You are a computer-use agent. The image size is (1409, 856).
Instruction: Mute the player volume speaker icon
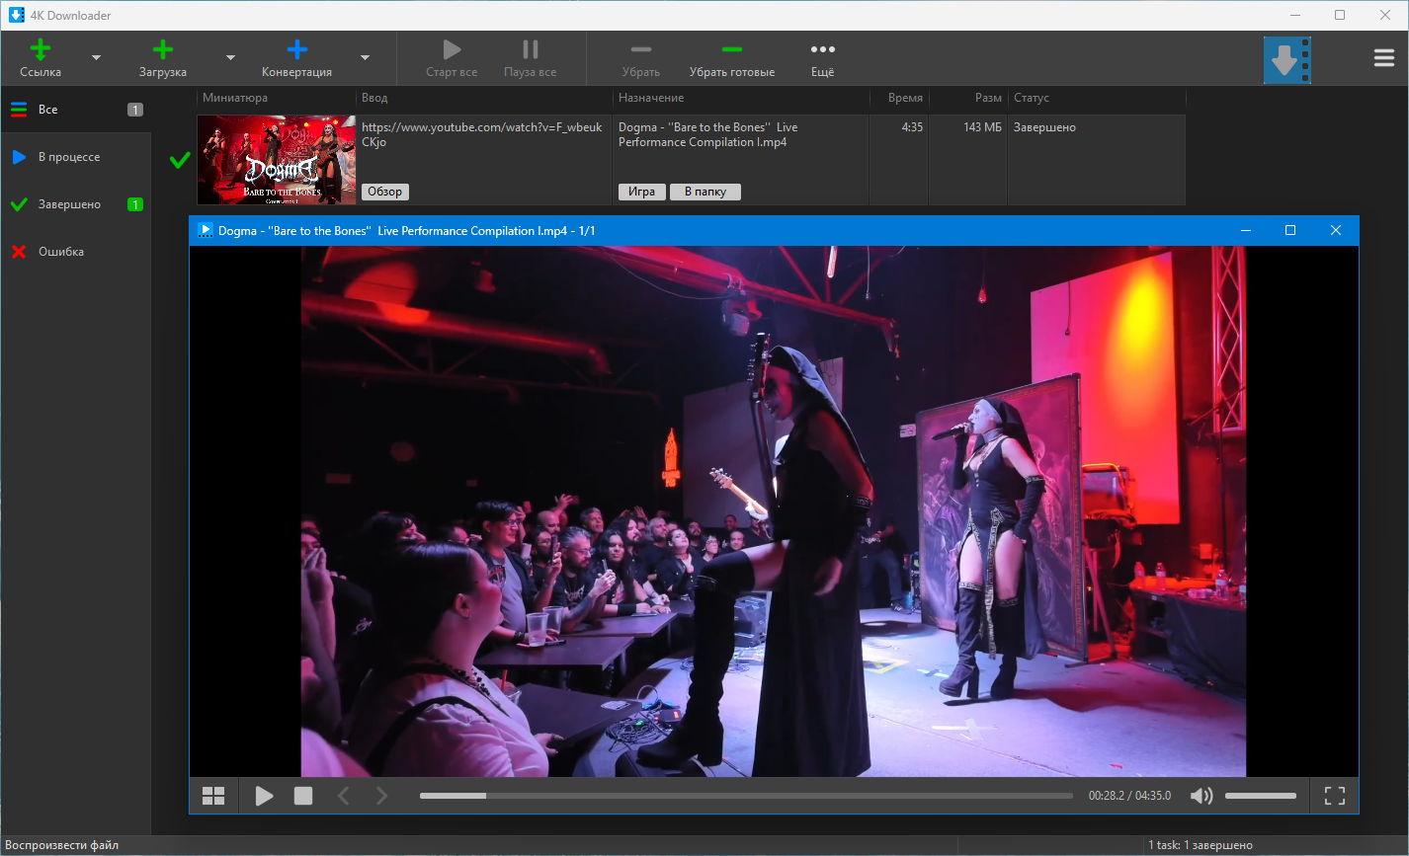click(x=1201, y=796)
